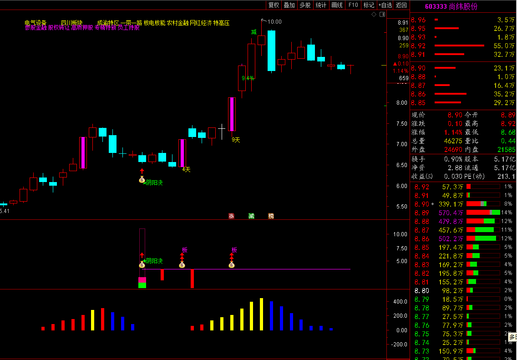
Task: Click the tallest yellow bar in bottom histogram
Action: [x=261, y=314]
